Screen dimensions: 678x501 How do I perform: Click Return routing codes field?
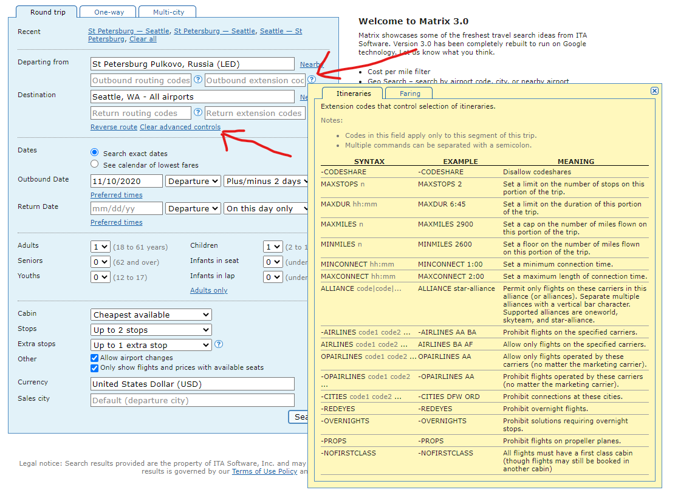[141, 113]
